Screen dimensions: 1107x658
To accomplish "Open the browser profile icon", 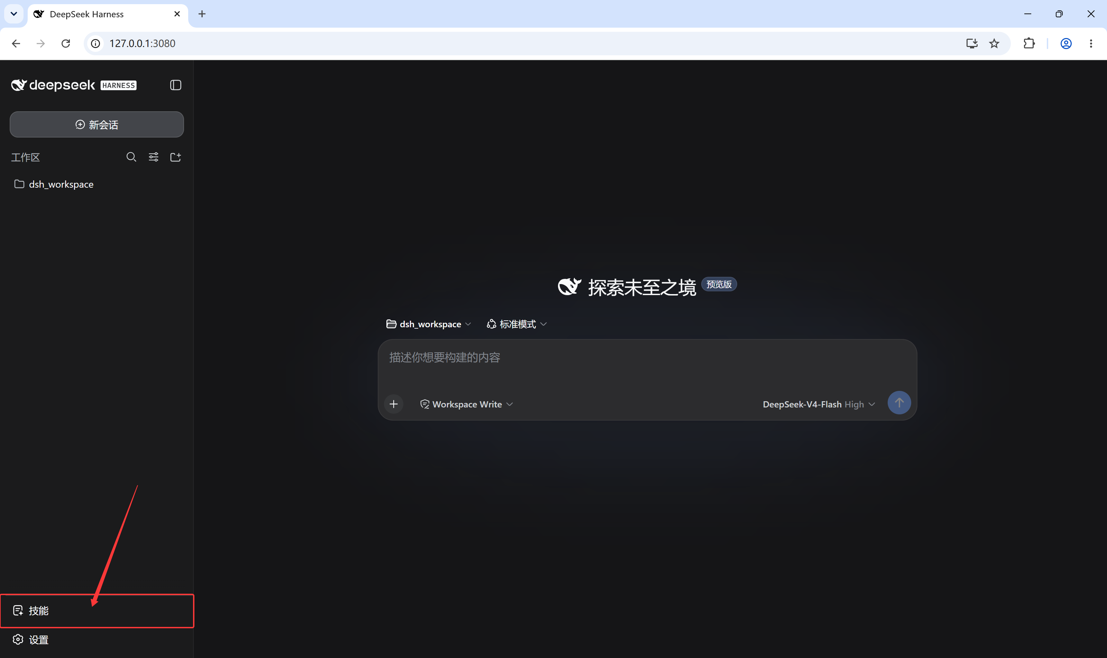I will tap(1066, 44).
